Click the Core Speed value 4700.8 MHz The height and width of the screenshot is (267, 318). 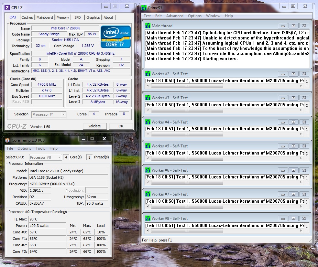click(x=47, y=84)
